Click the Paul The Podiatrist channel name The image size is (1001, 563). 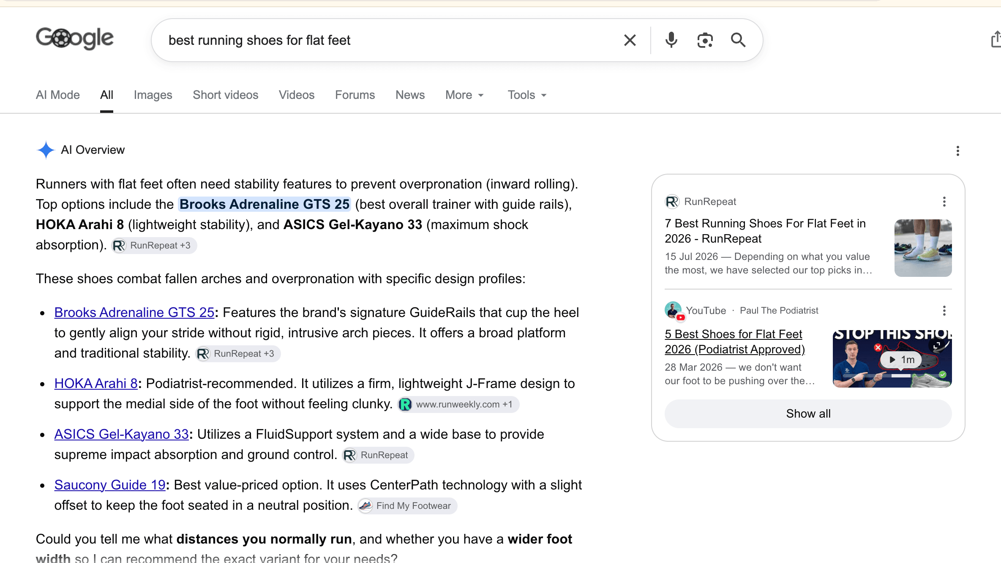click(x=779, y=311)
